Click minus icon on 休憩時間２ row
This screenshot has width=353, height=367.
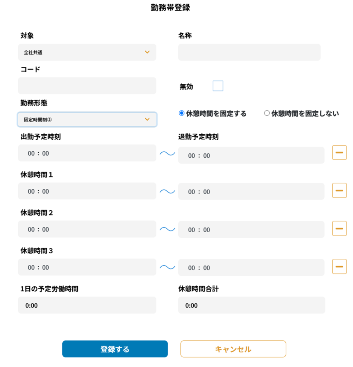pos(339,228)
